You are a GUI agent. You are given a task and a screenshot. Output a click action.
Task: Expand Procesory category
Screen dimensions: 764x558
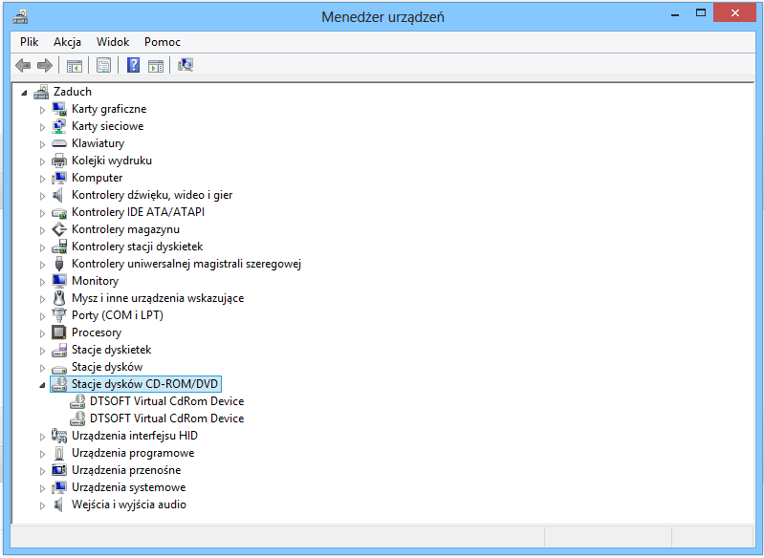(42, 333)
